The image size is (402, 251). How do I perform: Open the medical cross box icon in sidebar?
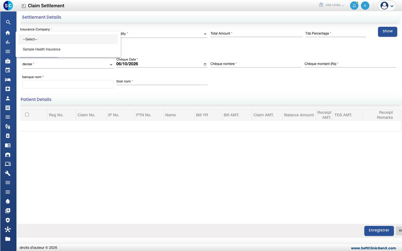(x=8, y=89)
